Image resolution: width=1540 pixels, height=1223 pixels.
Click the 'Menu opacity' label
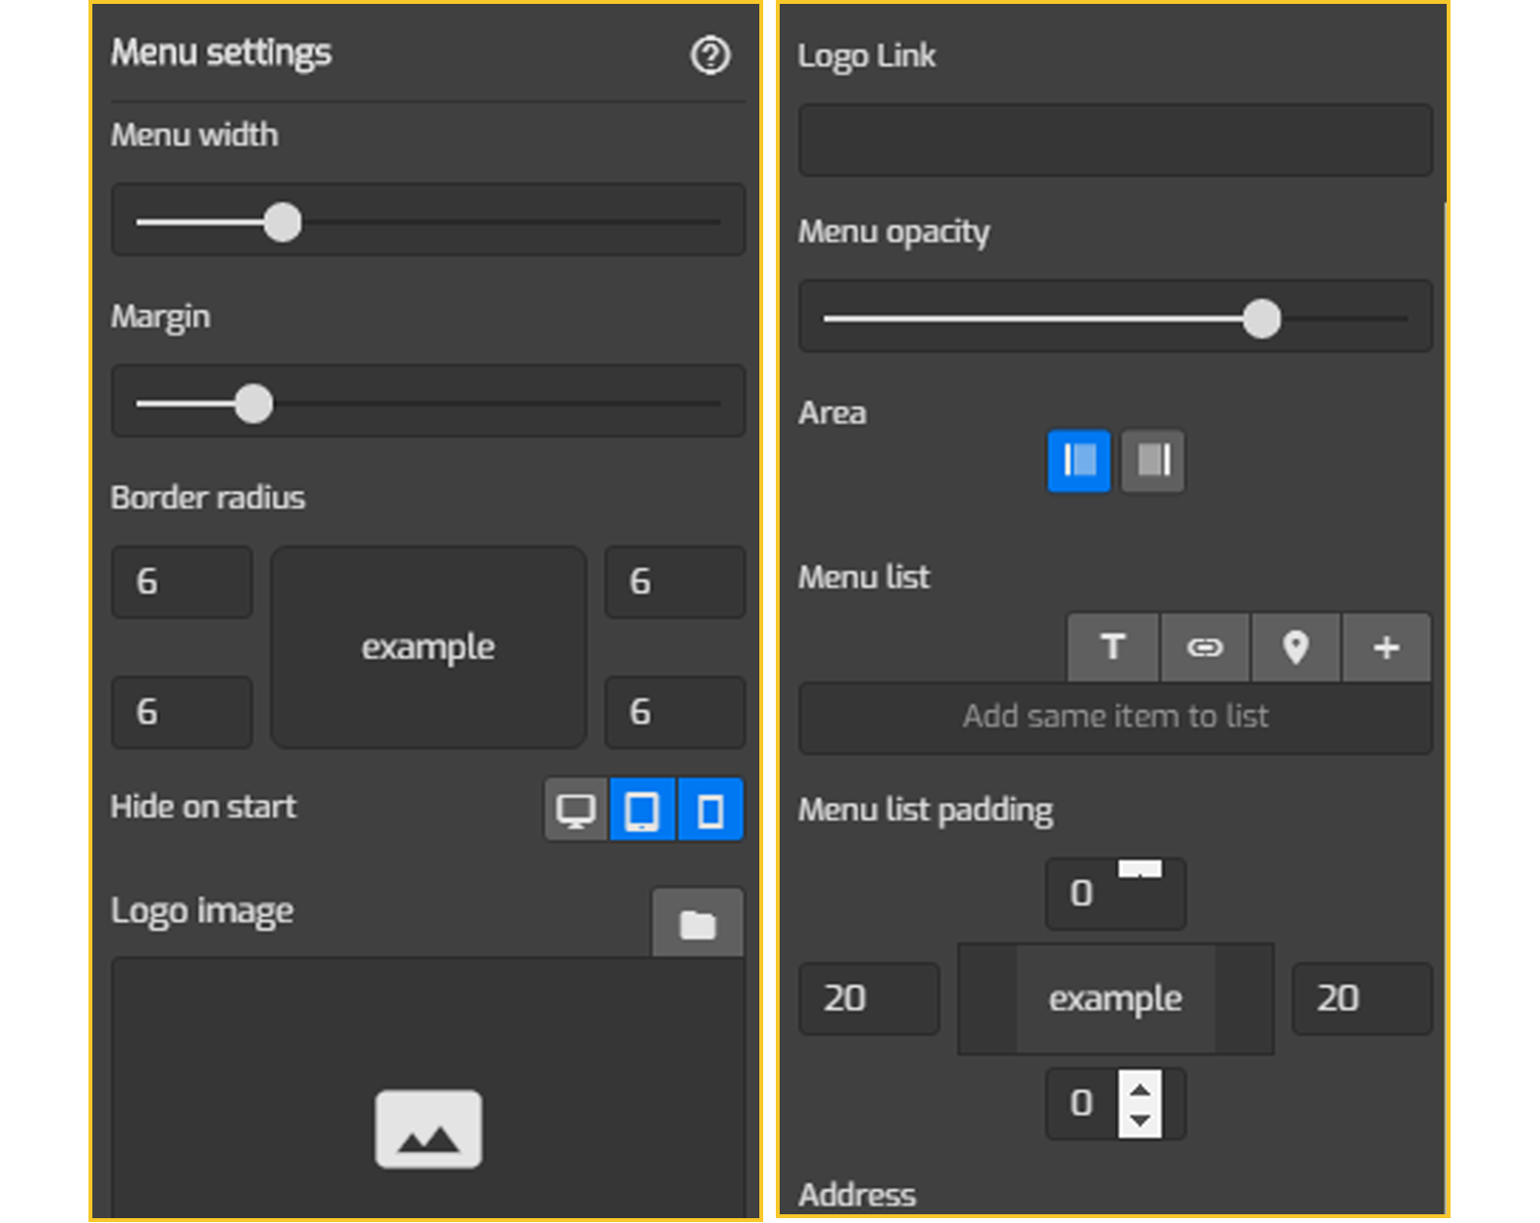coord(893,232)
